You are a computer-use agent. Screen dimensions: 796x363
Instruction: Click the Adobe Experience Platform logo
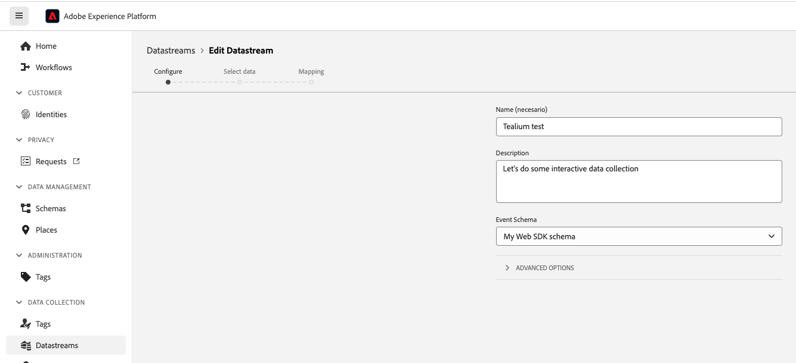pyautogui.click(x=52, y=16)
